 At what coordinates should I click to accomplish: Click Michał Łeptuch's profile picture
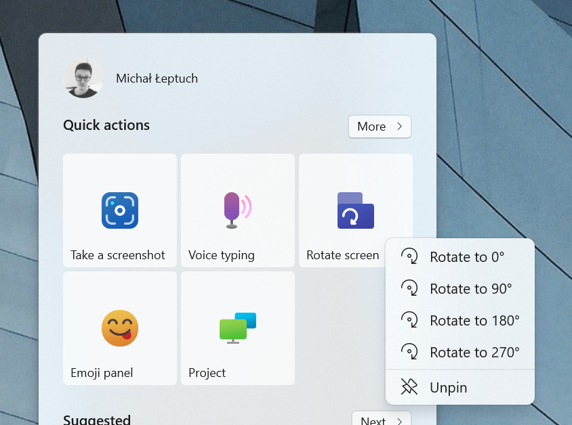coord(83,78)
